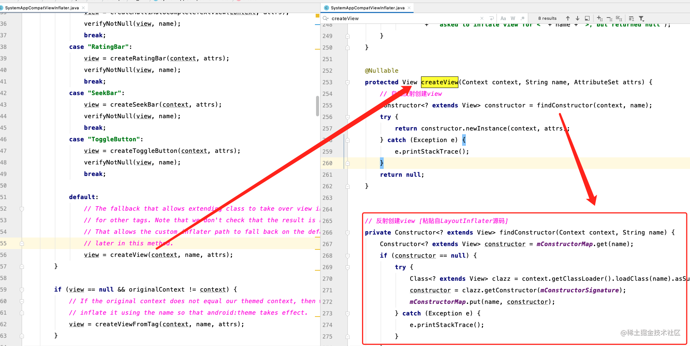This screenshot has width=690, height=346.
Task: Click line number 253 in gutter
Action: pyautogui.click(x=327, y=82)
